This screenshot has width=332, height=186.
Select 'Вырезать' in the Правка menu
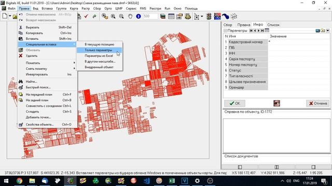pyautogui.click(x=47, y=27)
